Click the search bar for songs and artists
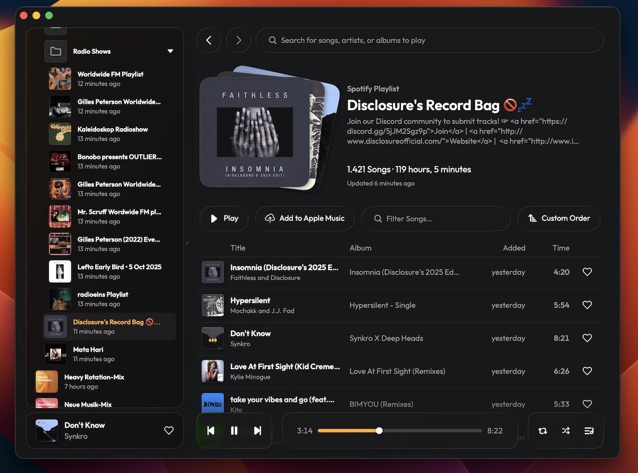Screen dimensions: 638x473 click(430, 40)
